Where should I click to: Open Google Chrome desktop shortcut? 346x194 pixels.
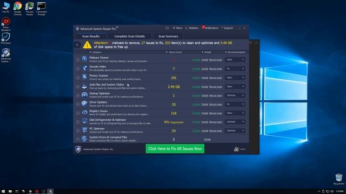(x=18, y=9)
